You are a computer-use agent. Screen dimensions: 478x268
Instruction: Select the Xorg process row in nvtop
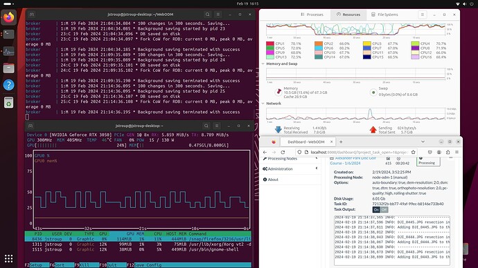pos(138,245)
